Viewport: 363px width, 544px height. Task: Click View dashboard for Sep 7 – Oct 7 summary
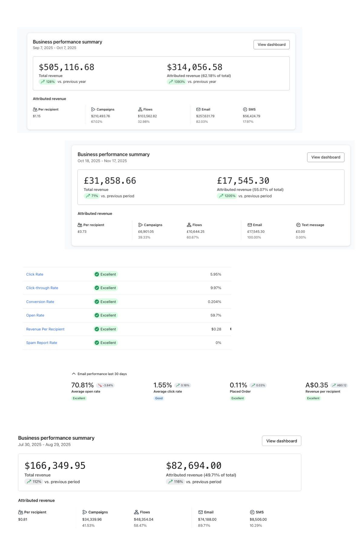click(x=272, y=44)
